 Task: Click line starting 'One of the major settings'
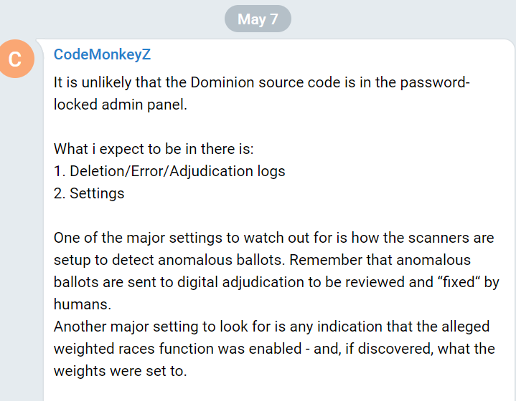[274, 238]
